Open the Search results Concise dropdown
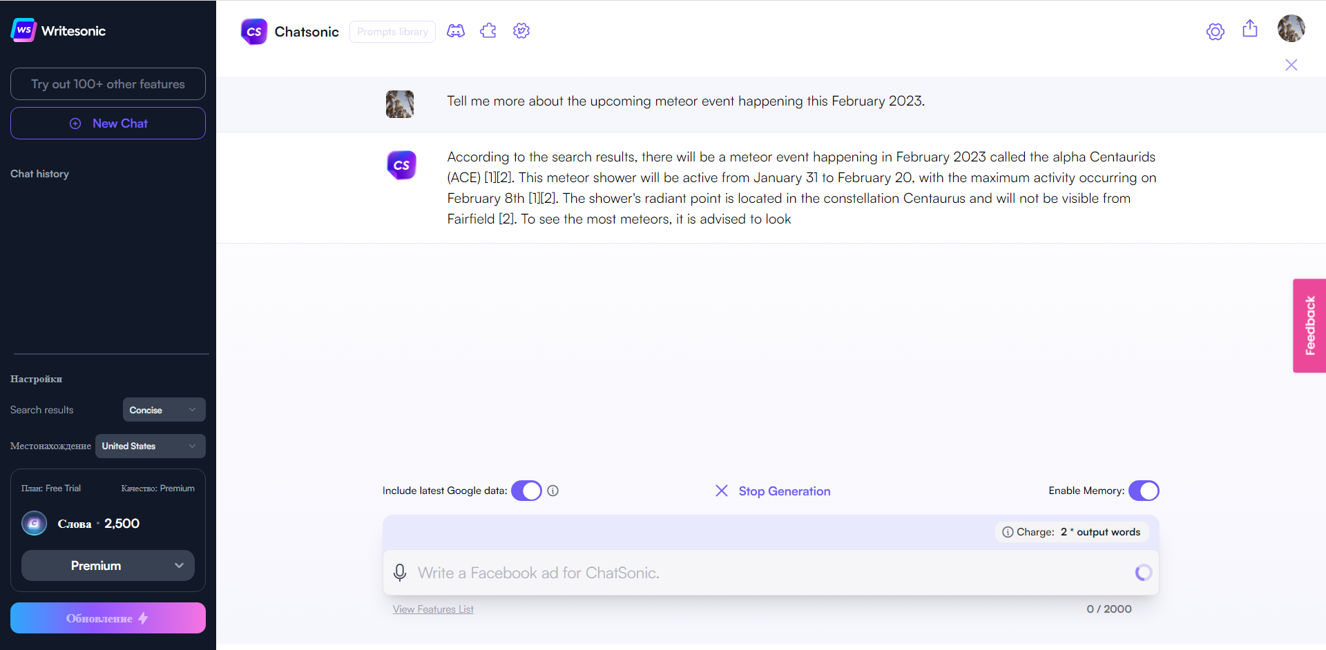Screen dimensions: 1326x650 point(164,410)
